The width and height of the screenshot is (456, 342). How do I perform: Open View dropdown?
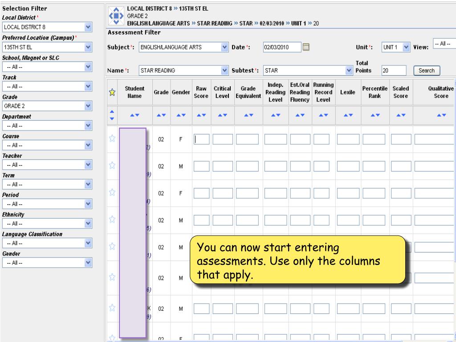[x=444, y=44]
